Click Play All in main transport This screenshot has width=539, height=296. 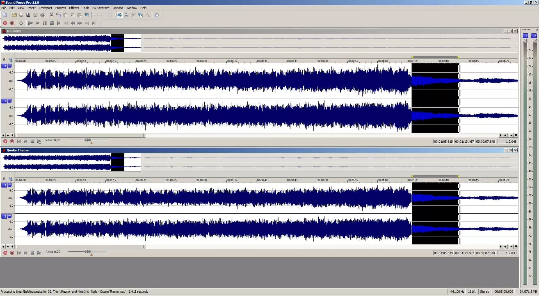31,23
